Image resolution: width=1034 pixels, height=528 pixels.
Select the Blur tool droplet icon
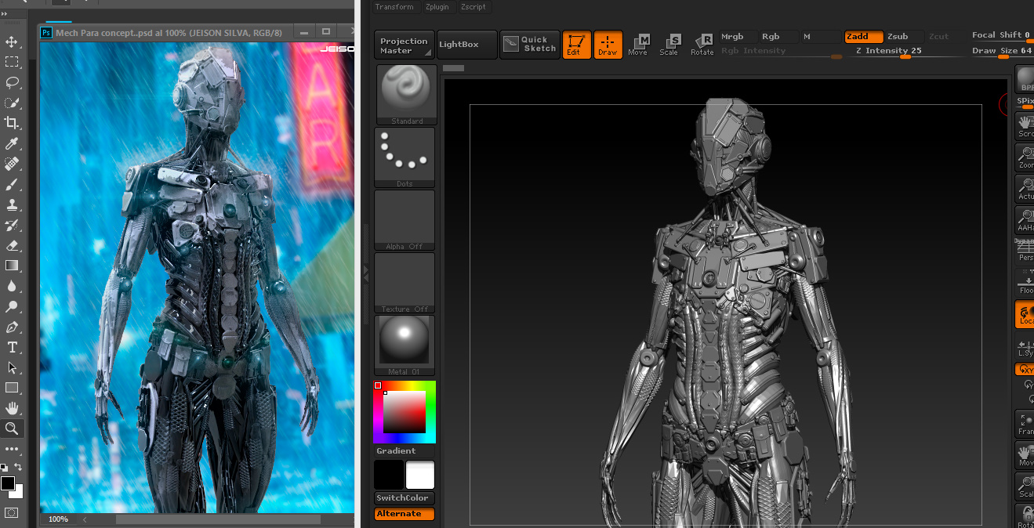12,286
